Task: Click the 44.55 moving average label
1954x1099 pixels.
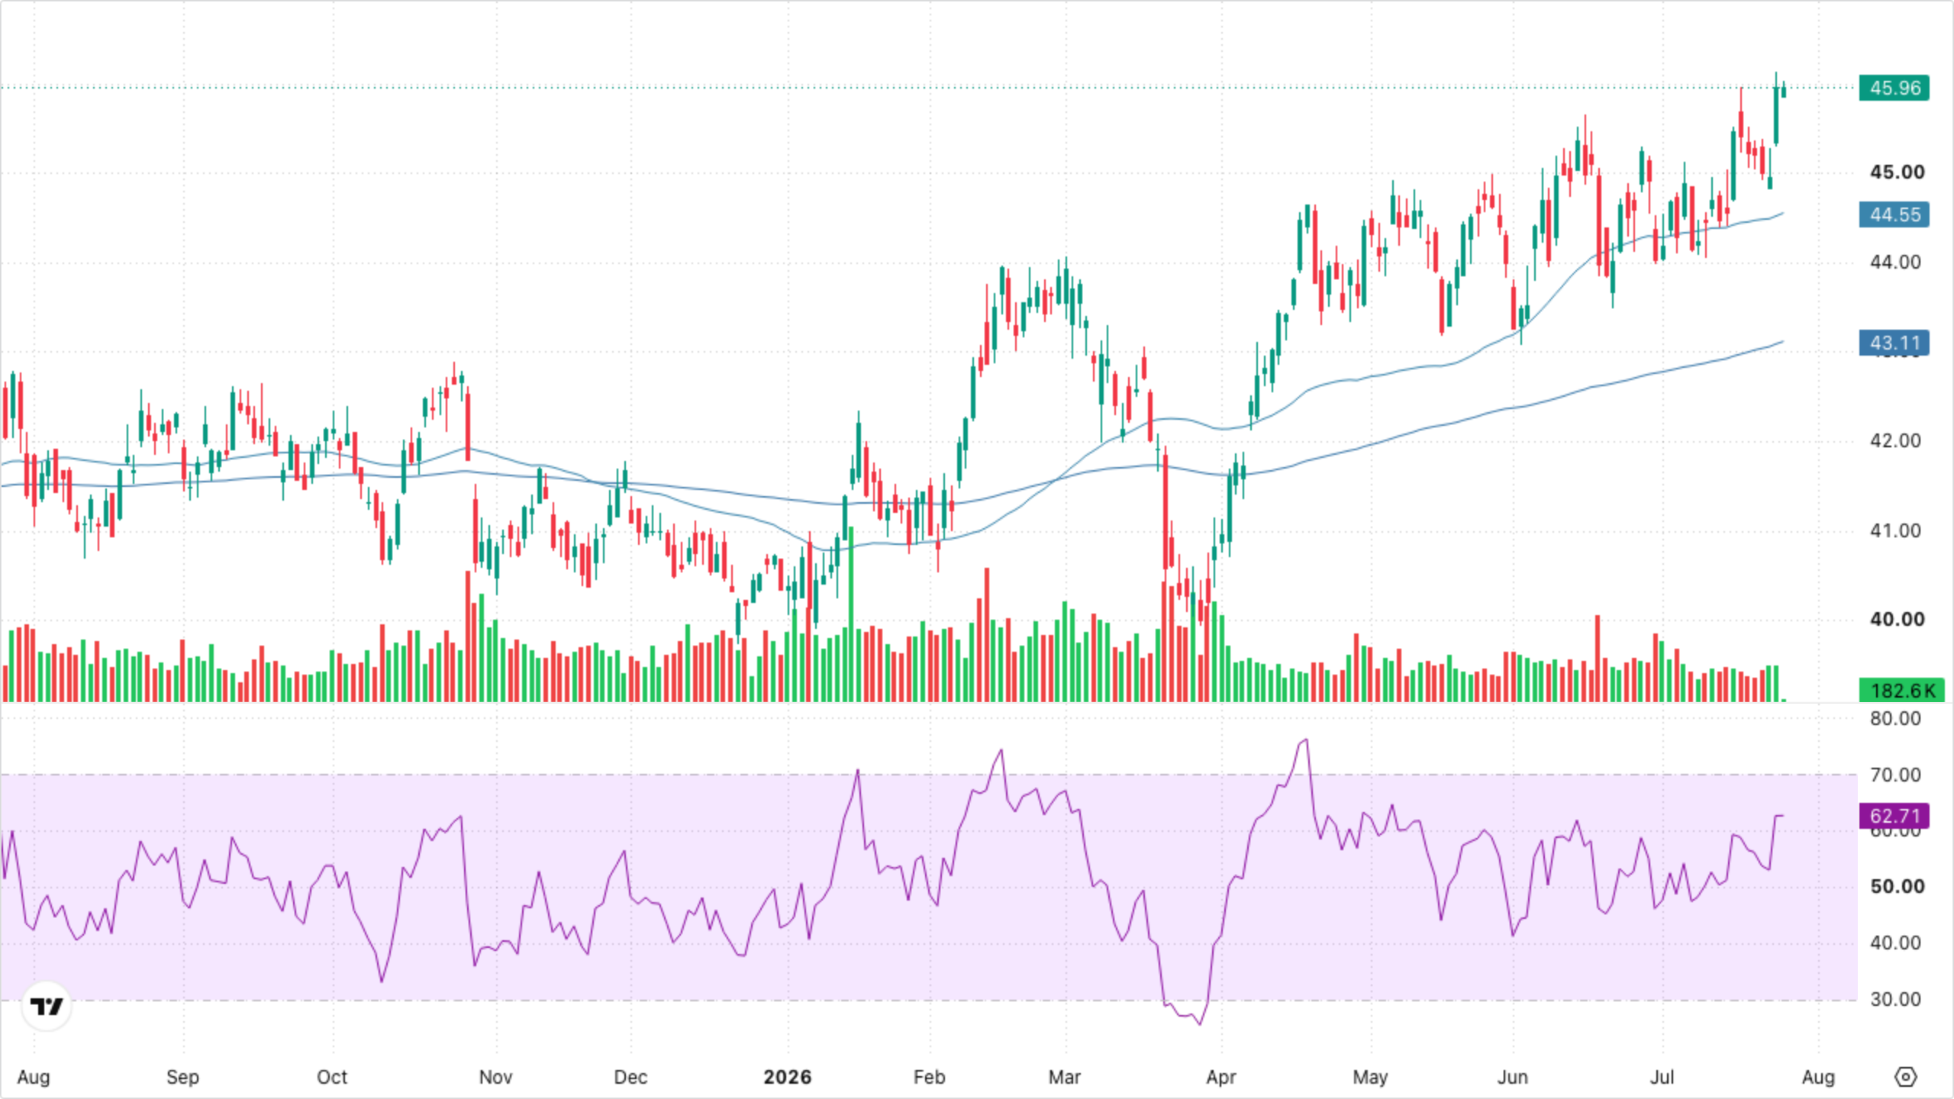Action: [x=1894, y=214]
